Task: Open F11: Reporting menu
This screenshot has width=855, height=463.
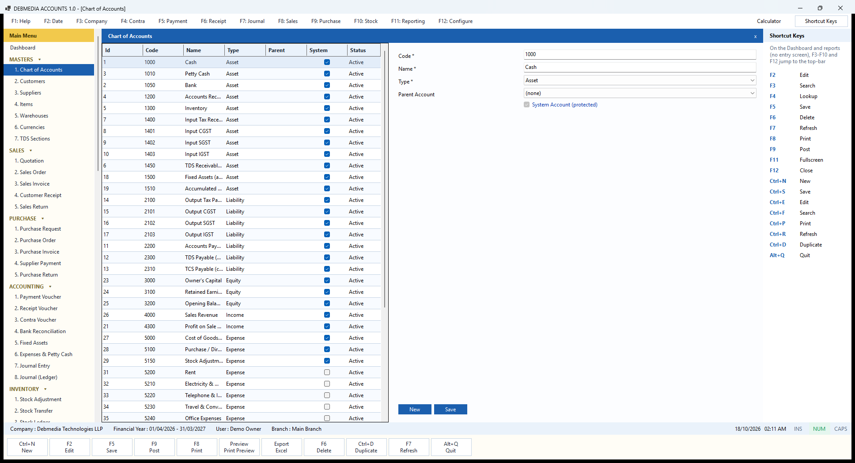Action: pyautogui.click(x=408, y=21)
